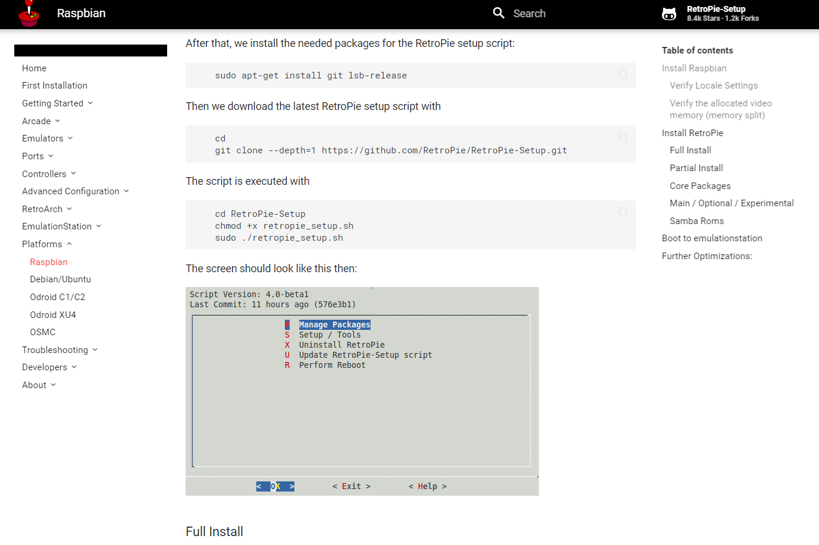Jump to Verify the allocated video memory

pyautogui.click(x=721, y=109)
